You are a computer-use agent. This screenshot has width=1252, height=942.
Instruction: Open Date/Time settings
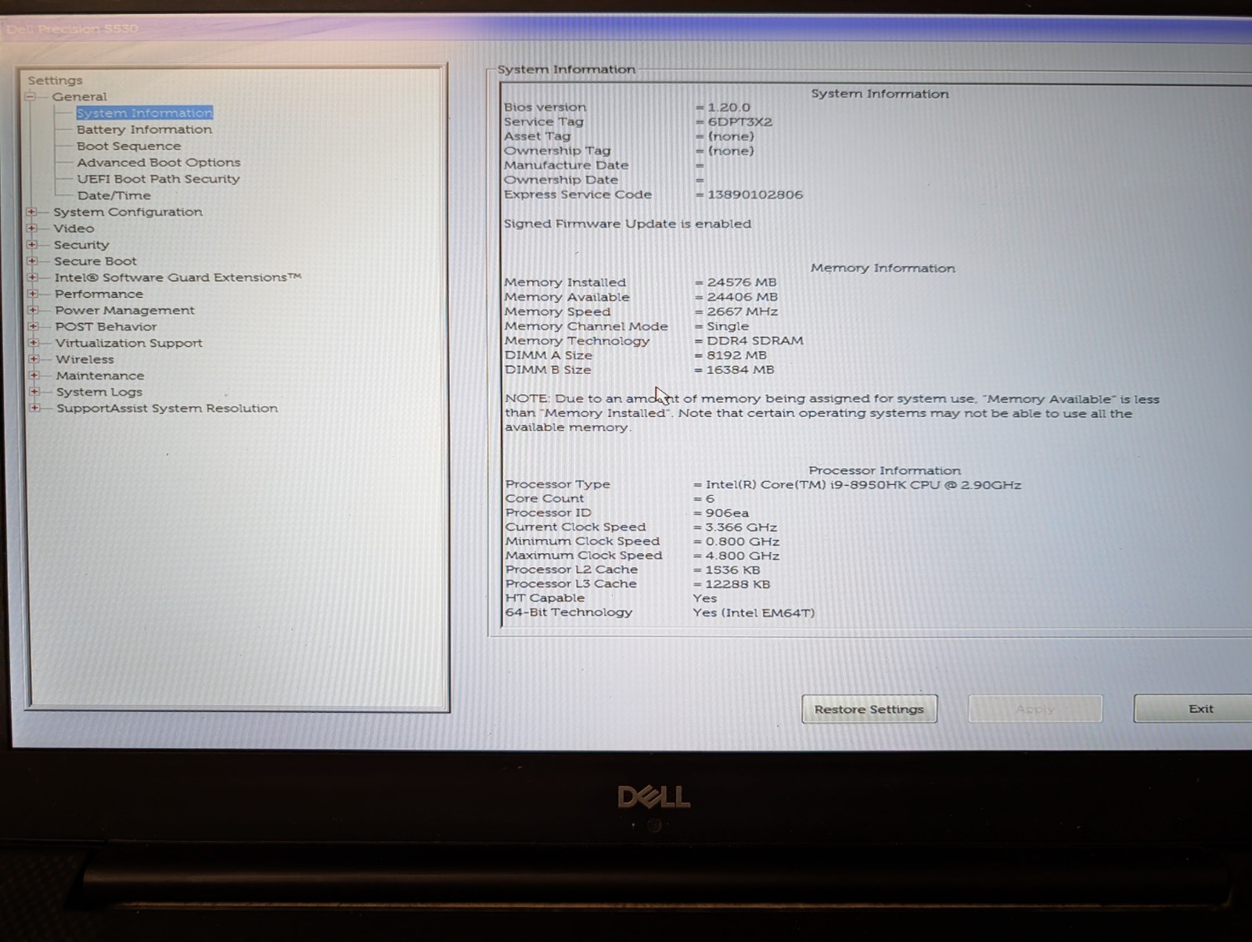[113, 196]
